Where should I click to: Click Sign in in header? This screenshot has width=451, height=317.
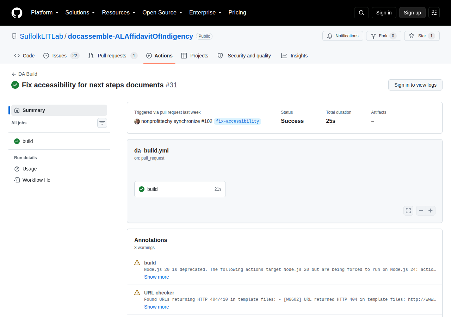point(384,13)
